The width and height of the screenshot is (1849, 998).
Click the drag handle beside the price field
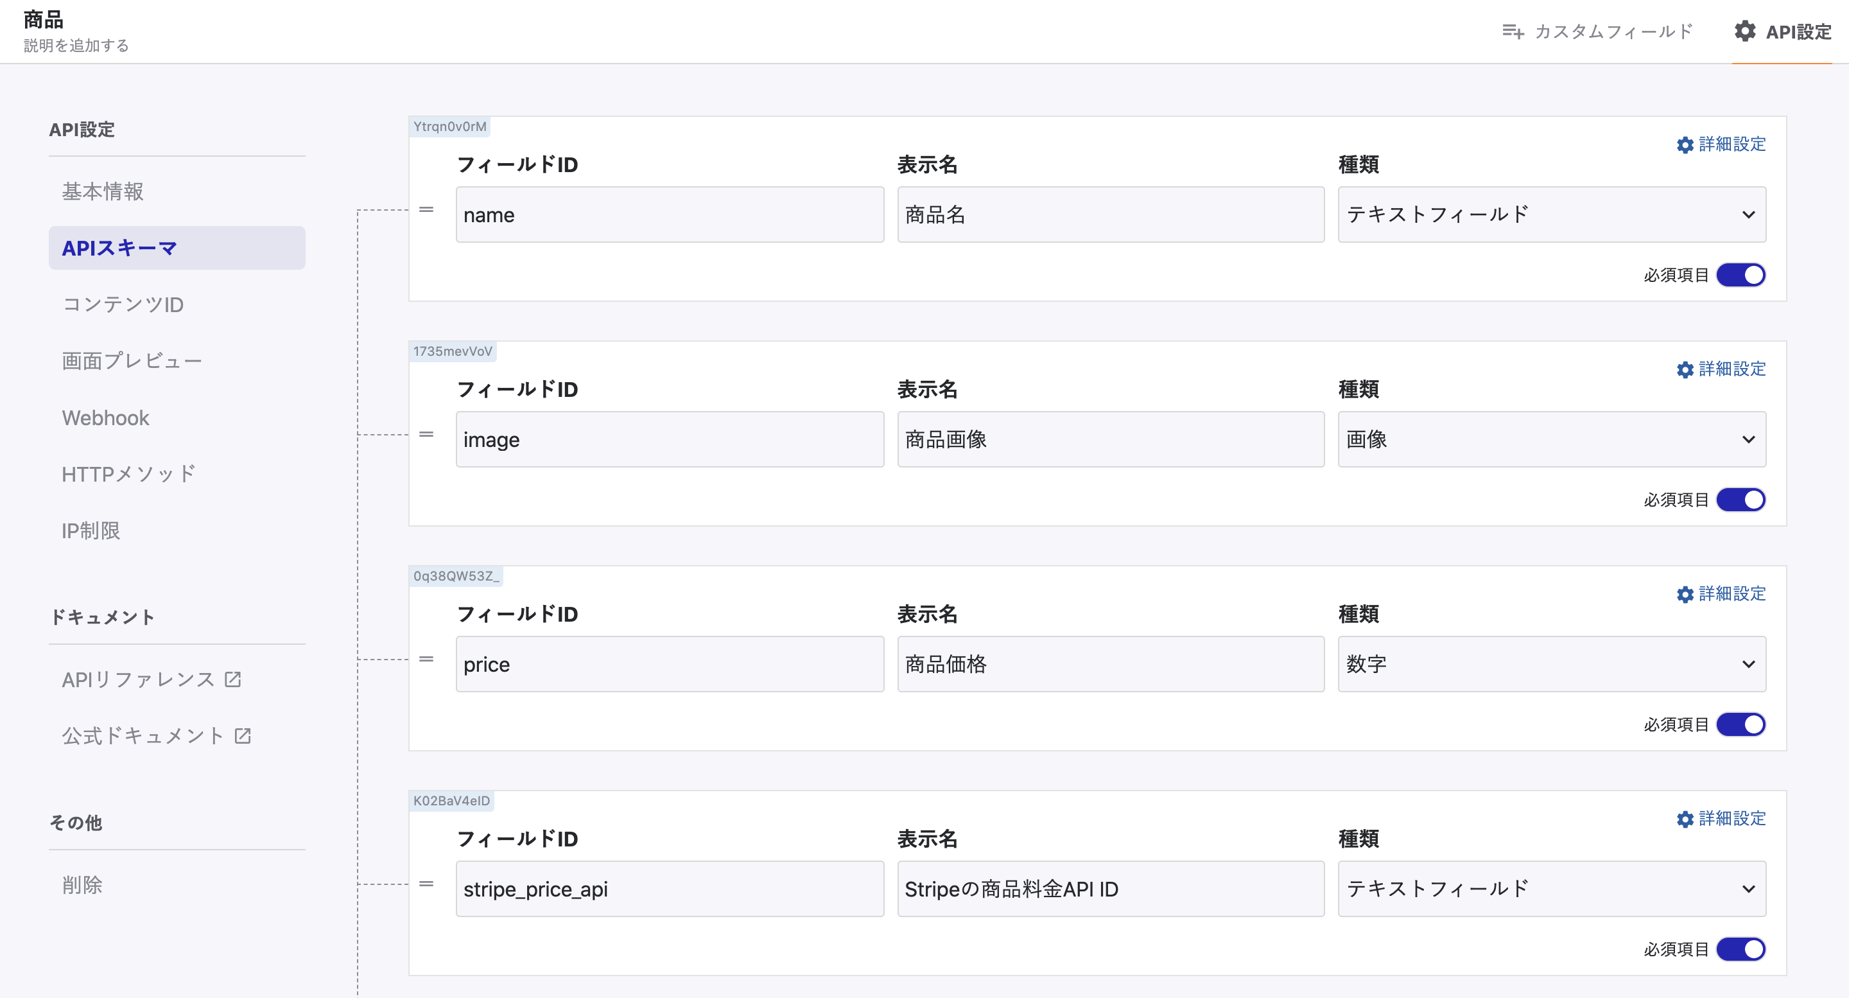coord(426,659)
